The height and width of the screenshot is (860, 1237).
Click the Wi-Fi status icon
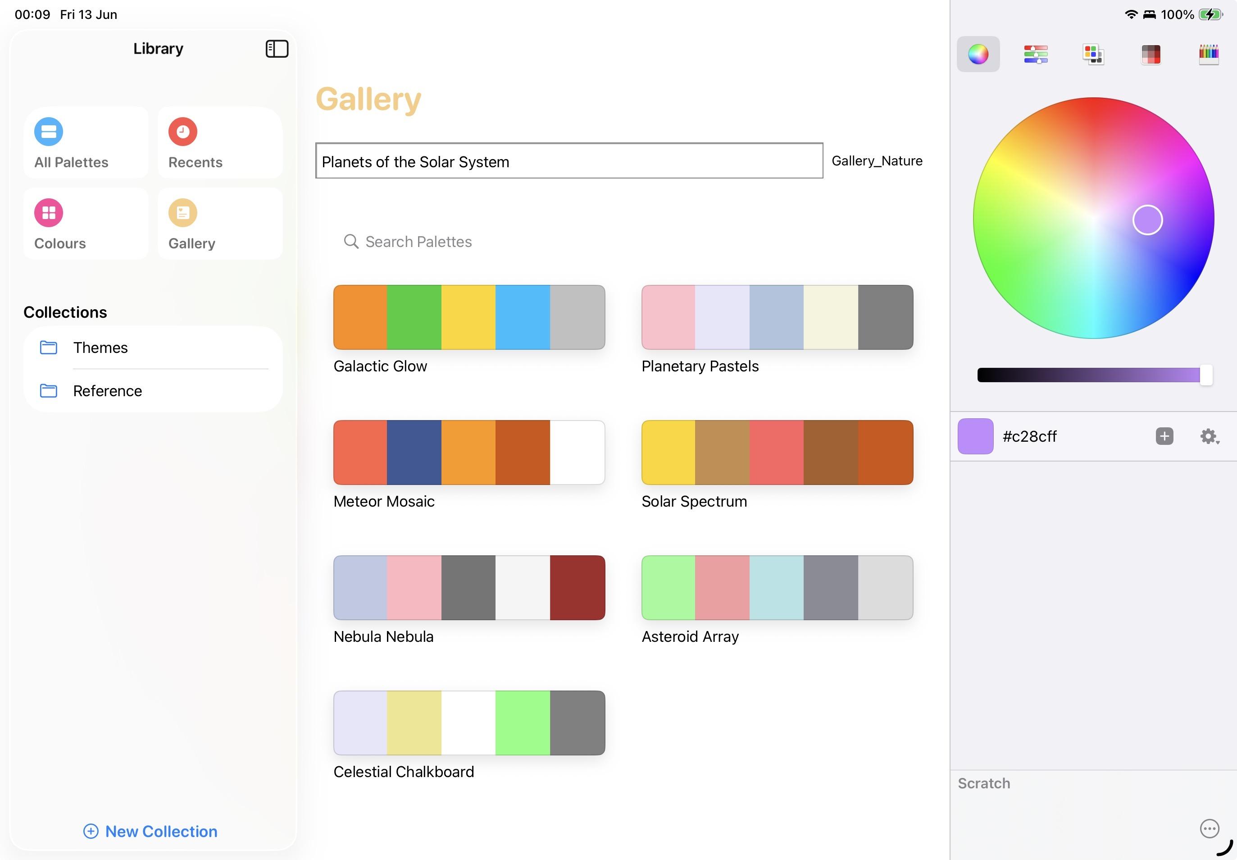(x=1131, y=14)
